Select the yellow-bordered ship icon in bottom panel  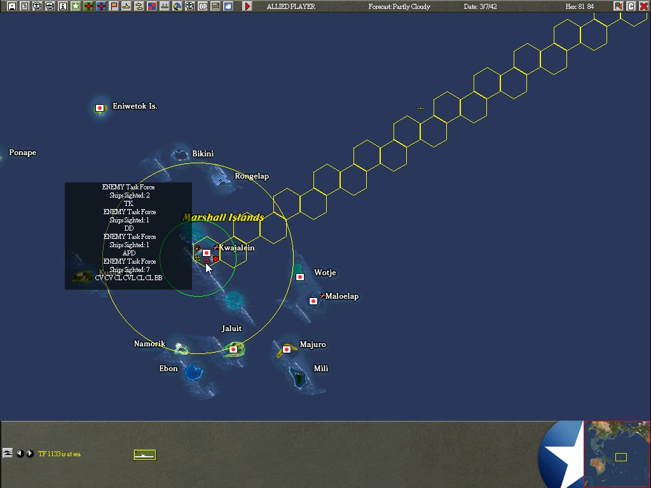pos(145,455)
